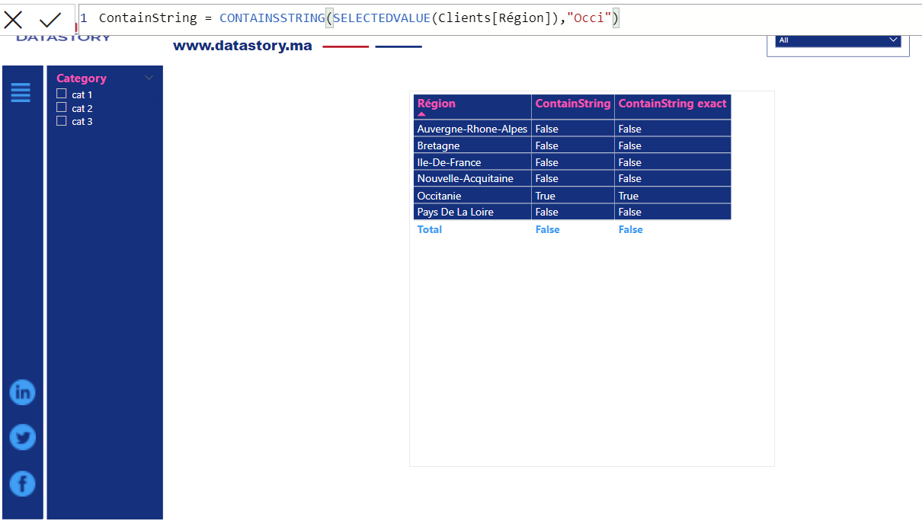Open the Twitter icon link

pyautogui.click(x=22, y=438)
